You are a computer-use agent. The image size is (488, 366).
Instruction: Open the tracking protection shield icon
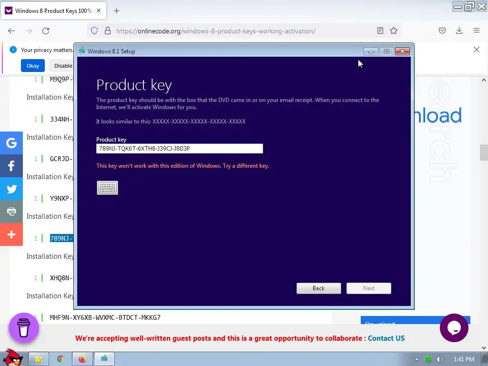pos(94,31)
